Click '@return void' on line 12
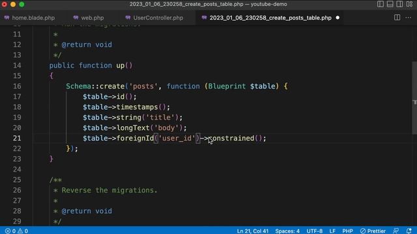 tap(87, 45)
